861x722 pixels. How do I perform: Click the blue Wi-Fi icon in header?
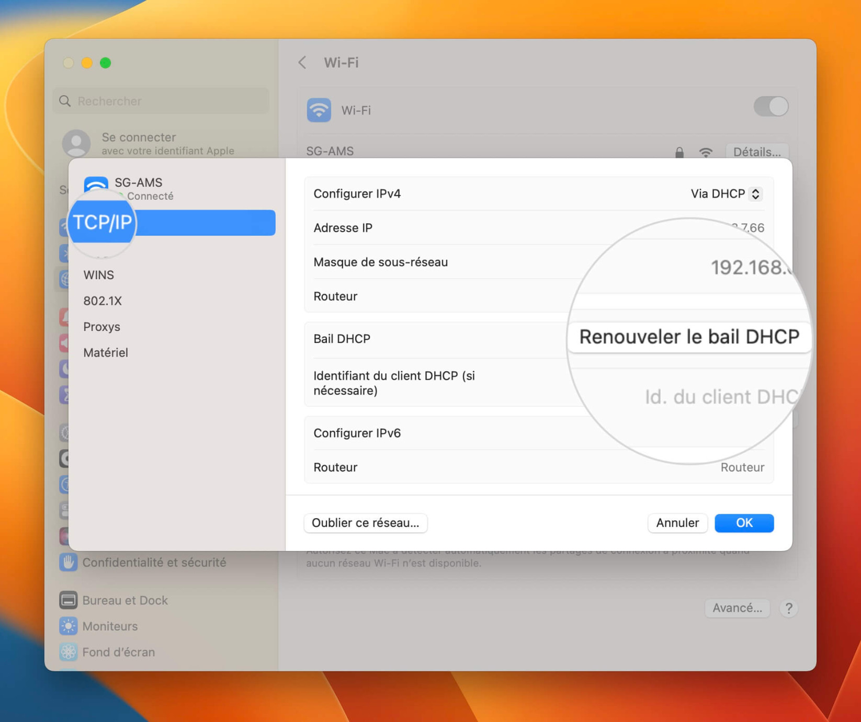pyautogui.click(x=319, y=110)
